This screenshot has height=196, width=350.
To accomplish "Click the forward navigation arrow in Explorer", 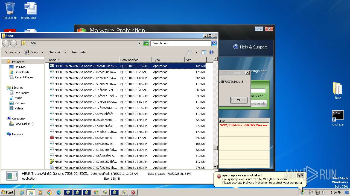I will point(13,43).
